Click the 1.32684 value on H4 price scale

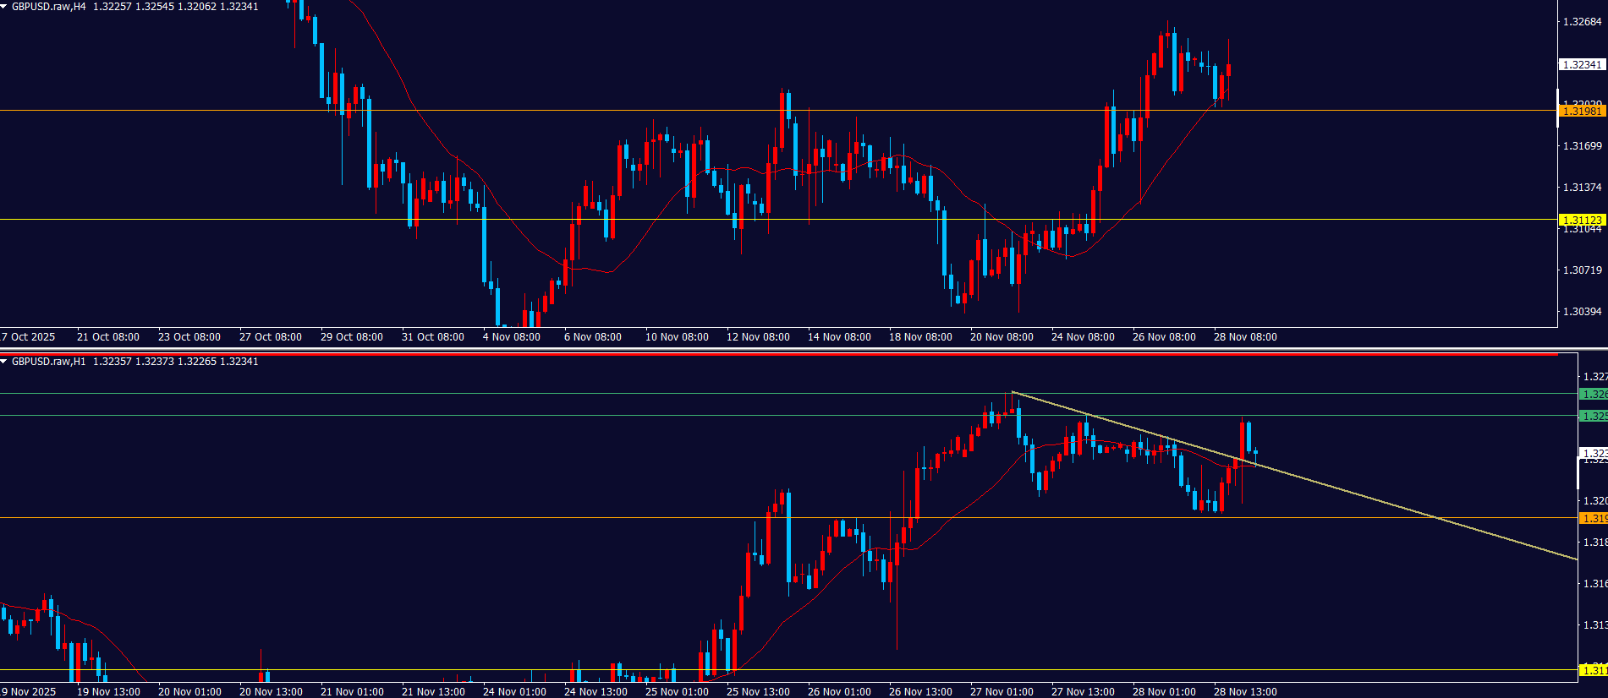1582,22
